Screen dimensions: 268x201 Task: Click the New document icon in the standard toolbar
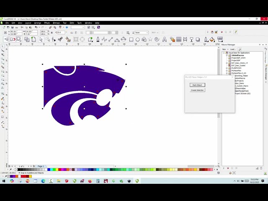coord(4,27)
